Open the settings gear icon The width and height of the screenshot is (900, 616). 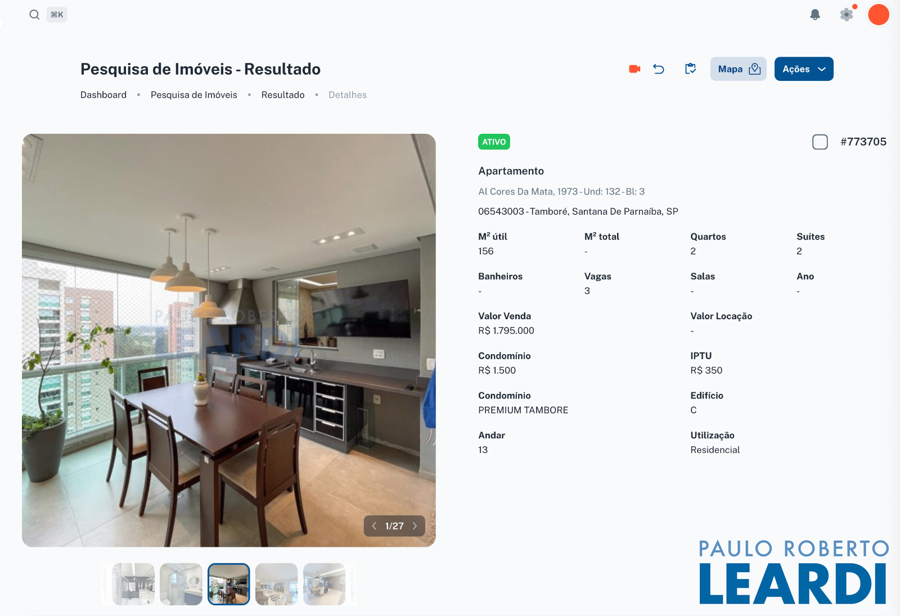click(847, 15)
